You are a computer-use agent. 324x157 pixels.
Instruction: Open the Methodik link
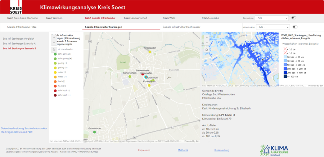(x=183, y=150)
